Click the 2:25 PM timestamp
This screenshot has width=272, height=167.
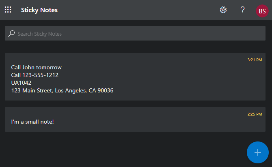point(255,114)
